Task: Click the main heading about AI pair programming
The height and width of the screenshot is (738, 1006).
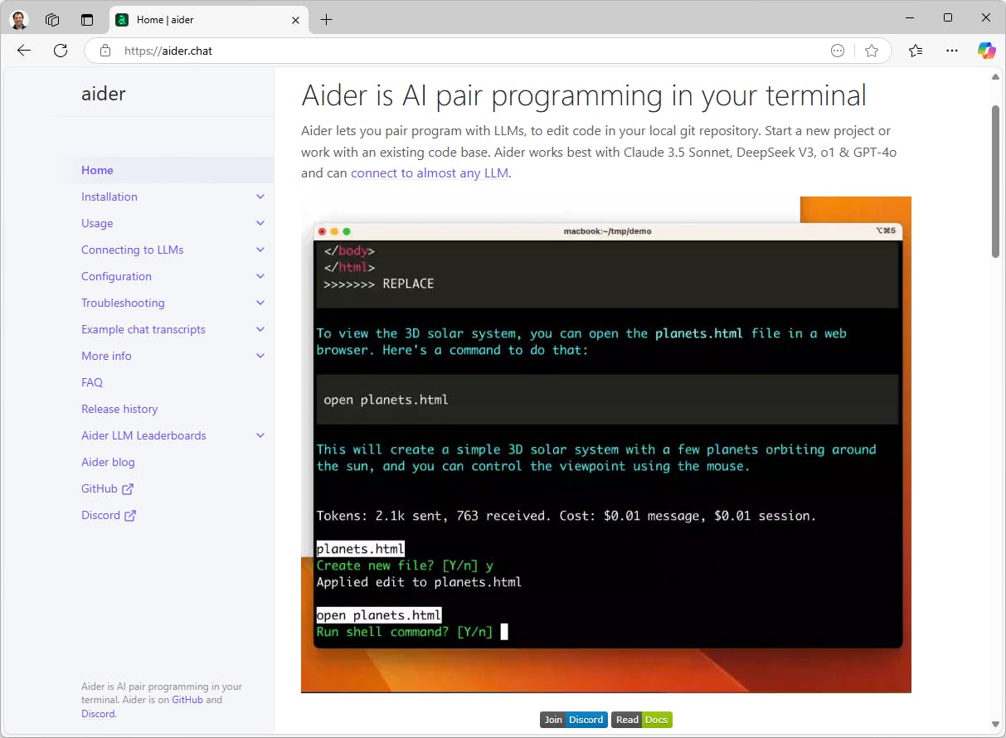Action: coord(584,95)
